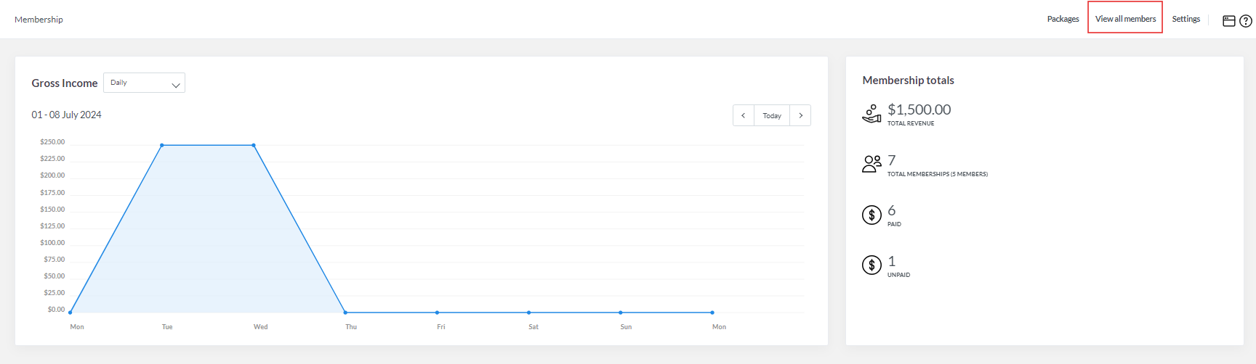Image resolution: width=1256 pixels, height=364 pixels.
Task: Open the help question mark icon
Action: (1246, 21)
